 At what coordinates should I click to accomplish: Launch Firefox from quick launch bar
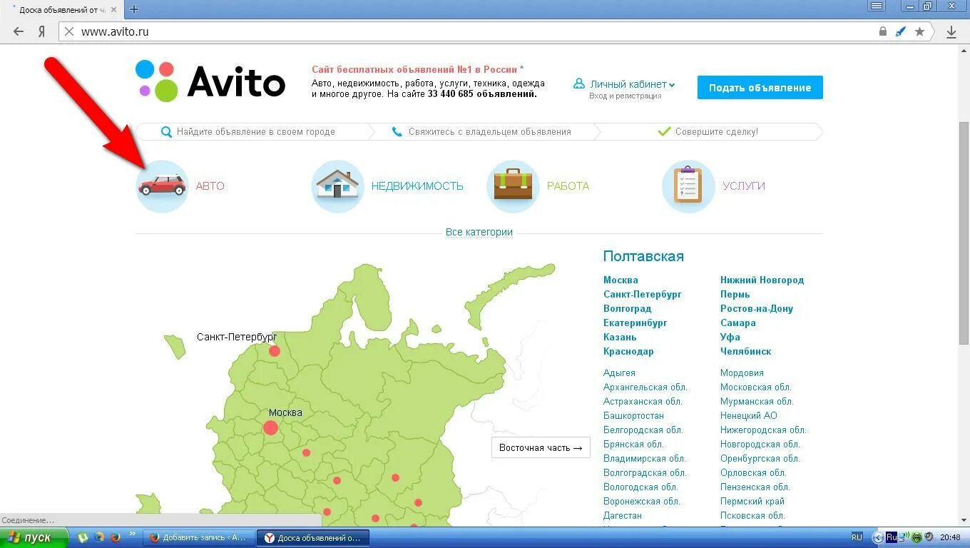pyautogui.click(x=115, y=537)
